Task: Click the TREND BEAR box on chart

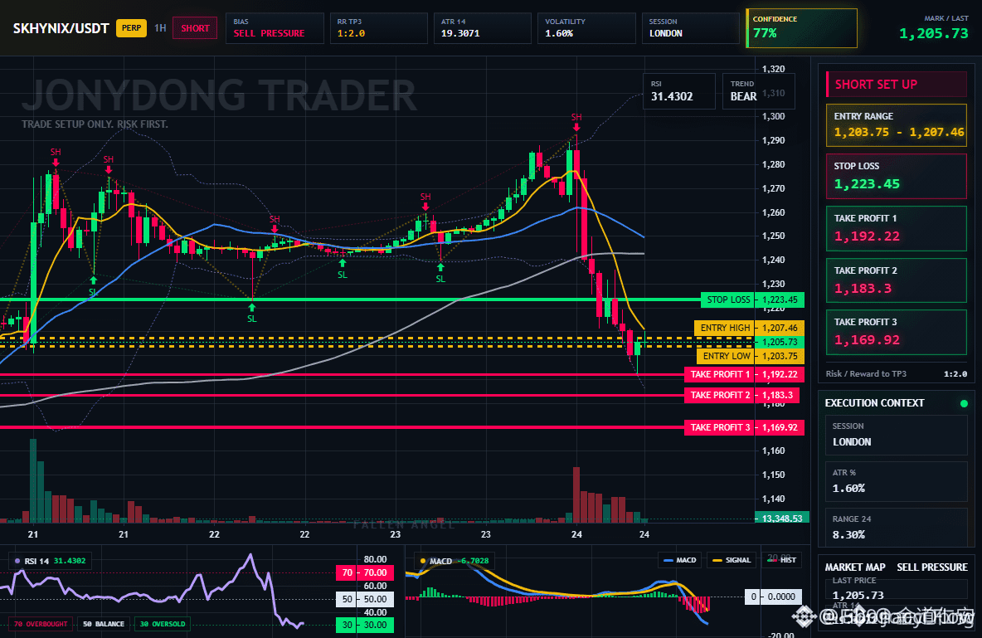Action: click(x=758, y=91)
